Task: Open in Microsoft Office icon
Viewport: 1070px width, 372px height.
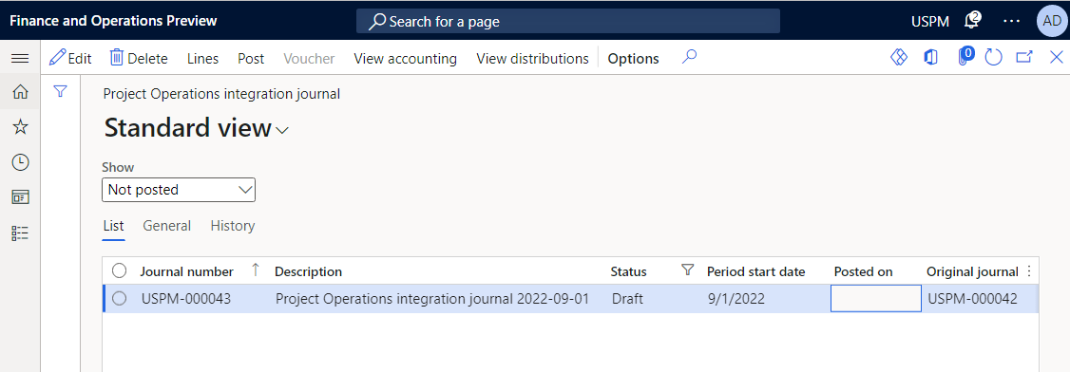Action: click(930, 58)
